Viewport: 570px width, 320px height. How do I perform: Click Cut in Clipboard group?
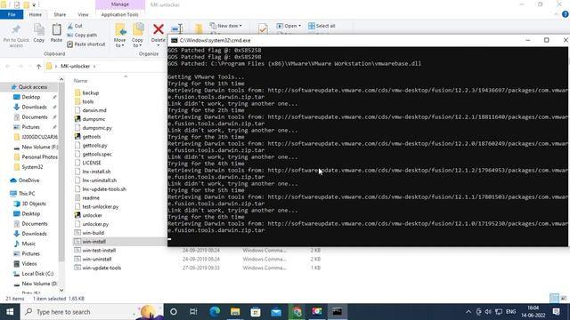(x=75, y=26)
